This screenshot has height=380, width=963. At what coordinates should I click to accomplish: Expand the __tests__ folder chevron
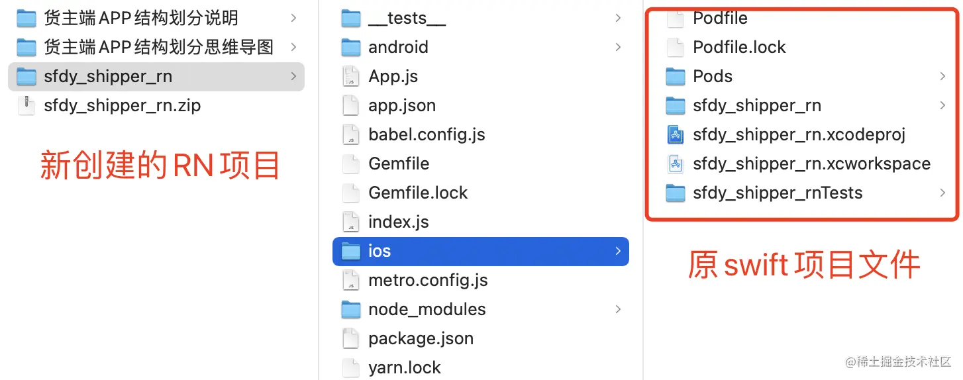617,19
